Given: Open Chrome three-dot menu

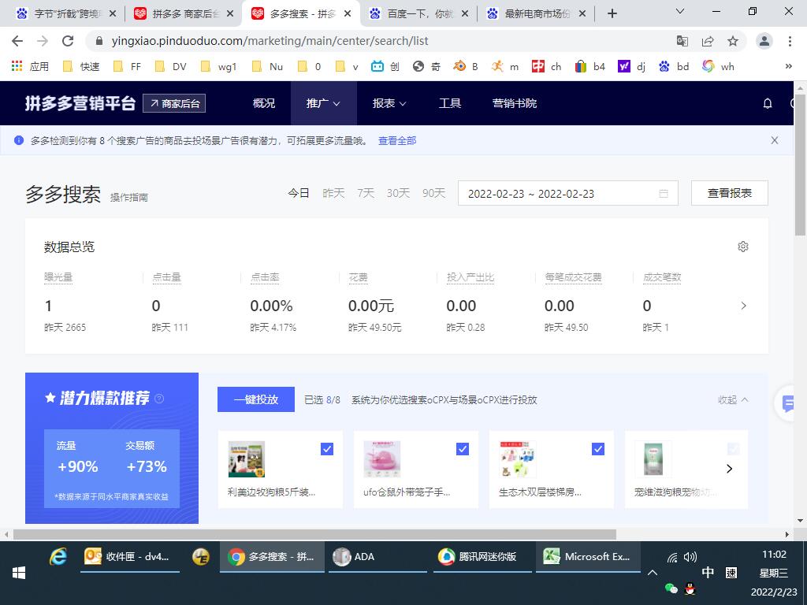Looking at the screenshot, I should pyautogui.click(x=790, y=41).
